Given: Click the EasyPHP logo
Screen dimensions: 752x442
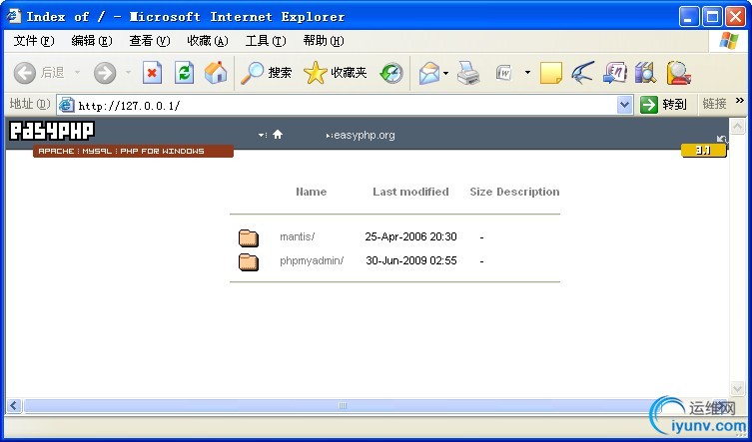Looking at the screenshot, I should 52,131.
